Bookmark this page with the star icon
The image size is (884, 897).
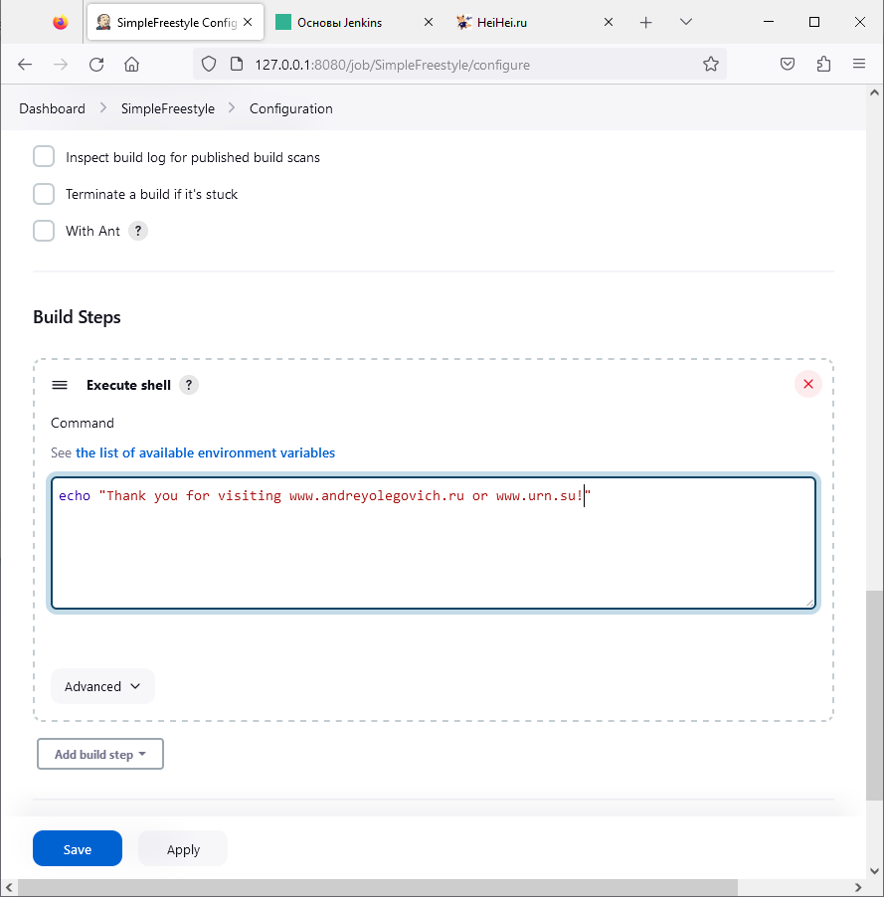(x=711, y=64)
